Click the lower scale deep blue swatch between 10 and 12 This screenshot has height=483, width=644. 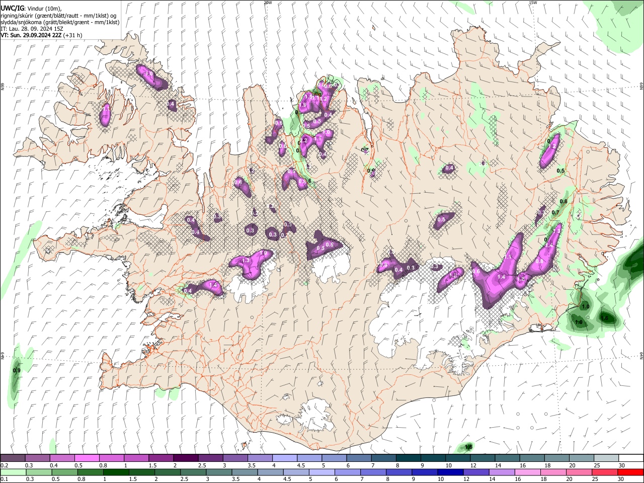coord(450,472)
